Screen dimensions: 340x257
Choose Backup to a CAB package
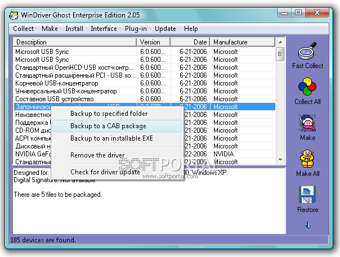coord(117,126)
